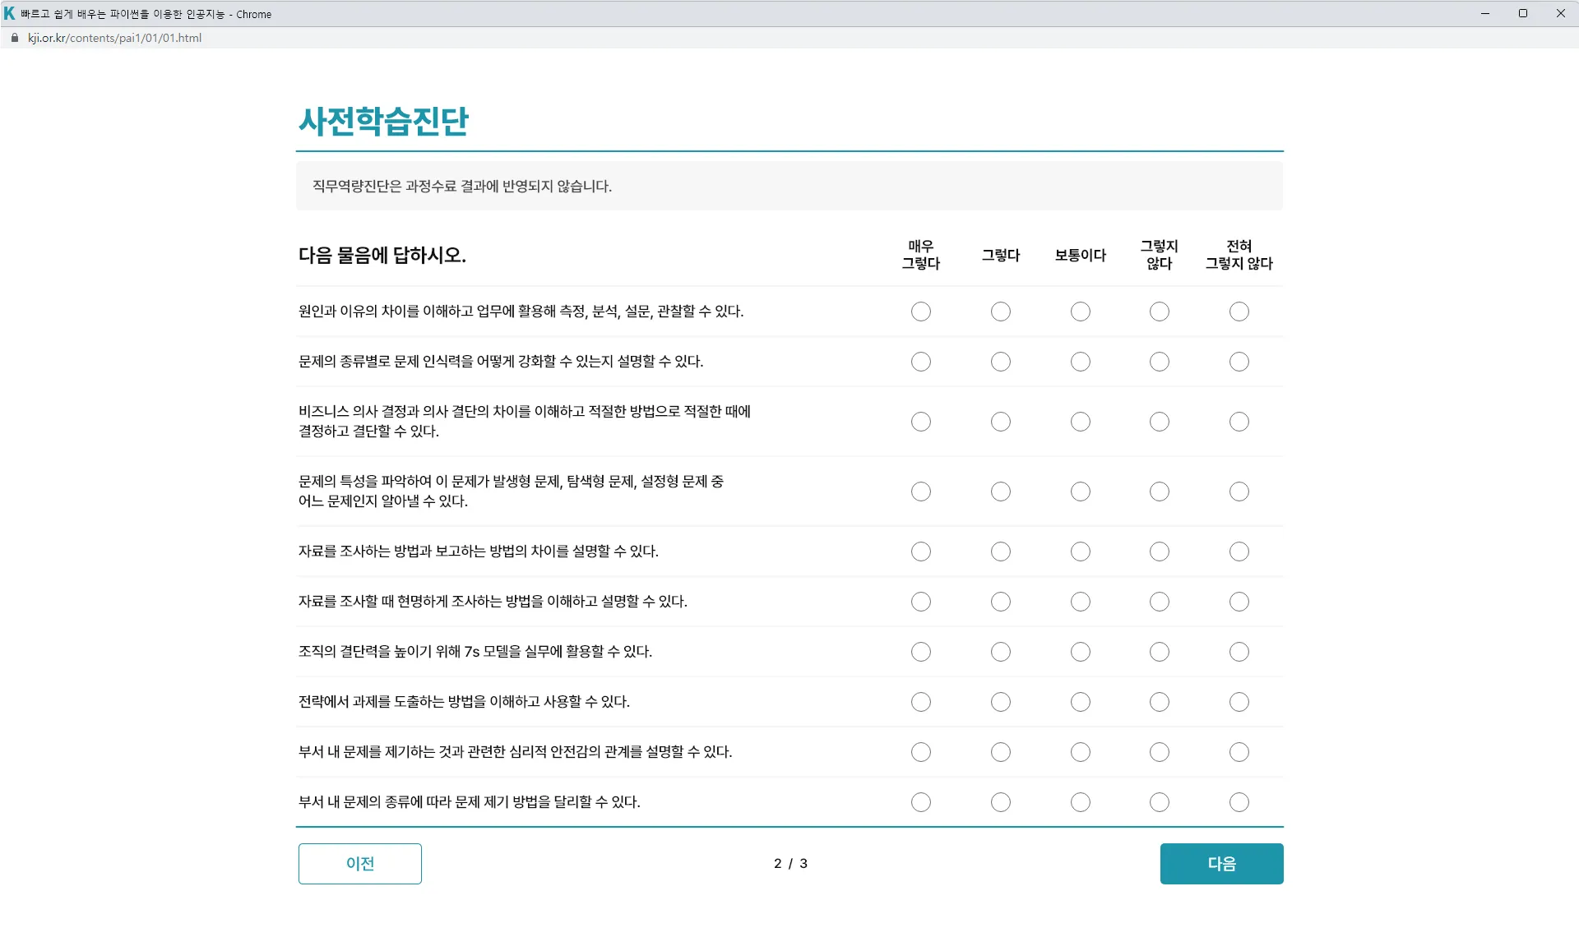The width and height of the screenshot is (1579, 937).
Task: Select '매우 그렇다' for 원인과 이유의 차이 question
Action: point(920,312)
